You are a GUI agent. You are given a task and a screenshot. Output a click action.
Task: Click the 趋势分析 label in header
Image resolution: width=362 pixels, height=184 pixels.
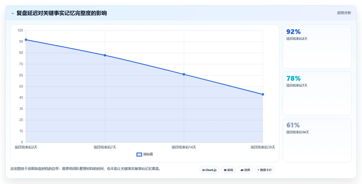point(344,13)
